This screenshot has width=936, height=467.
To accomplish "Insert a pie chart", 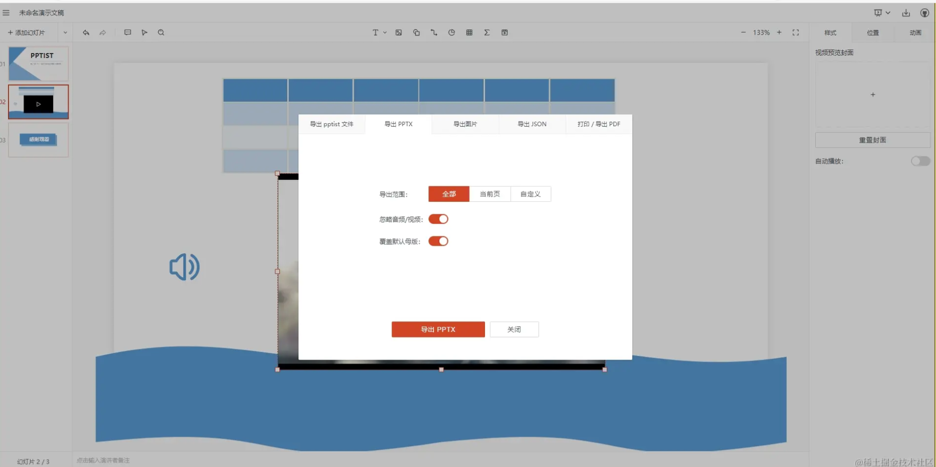I will (451, 32).
